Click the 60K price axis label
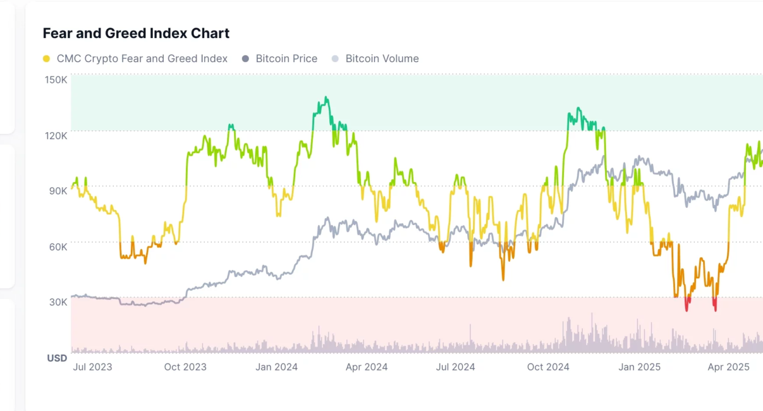Screen dimensions: 763x411 (58, 247)
